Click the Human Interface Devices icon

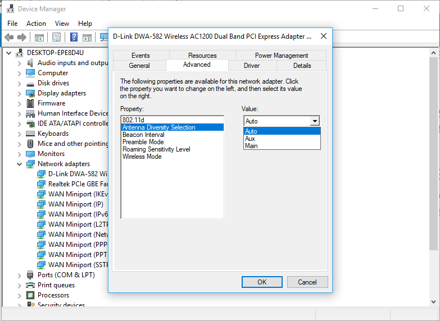(x=30, y=113)
